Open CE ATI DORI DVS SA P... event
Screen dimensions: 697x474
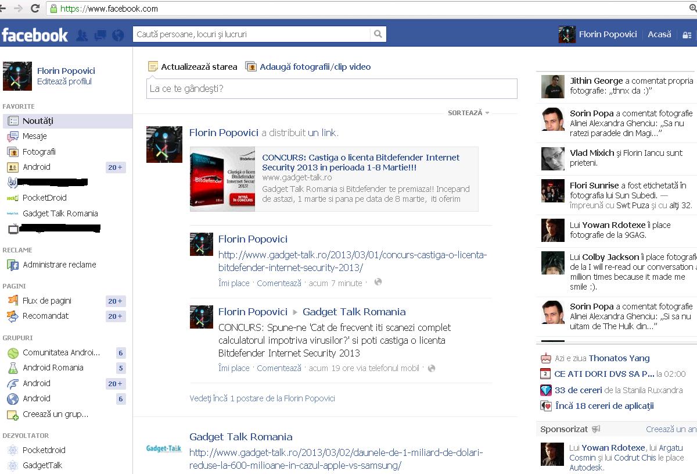605,374
